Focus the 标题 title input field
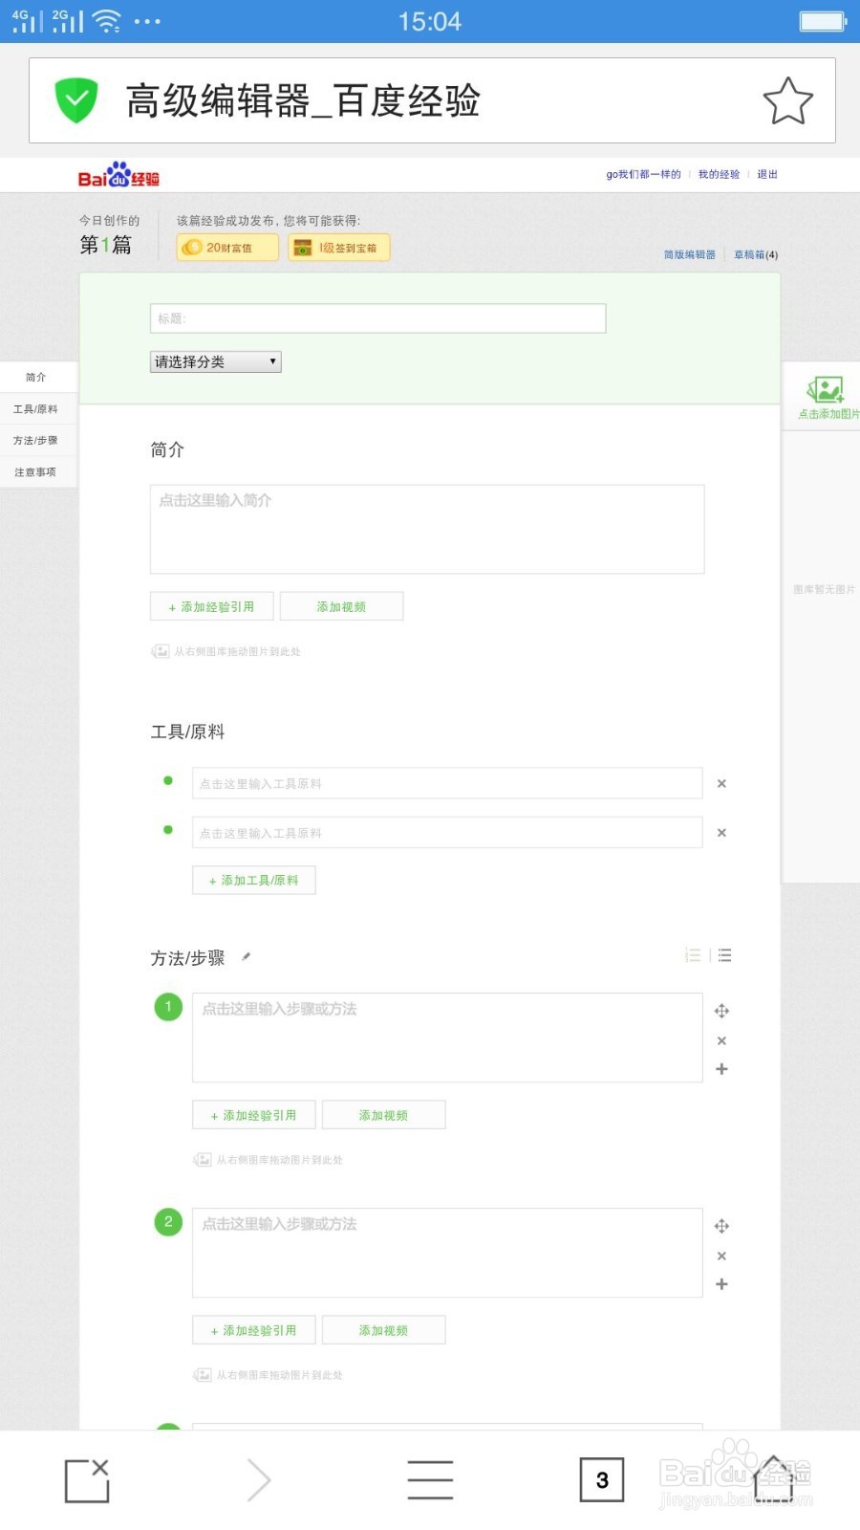The width and height of the screenshot is (860, 1530). 378,318
